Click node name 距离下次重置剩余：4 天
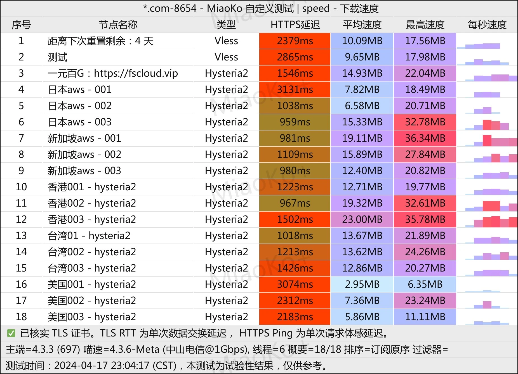Screen dimensions: 518x374 click(101, 41)
